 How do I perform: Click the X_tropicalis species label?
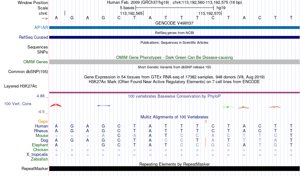tap(37, 155)
